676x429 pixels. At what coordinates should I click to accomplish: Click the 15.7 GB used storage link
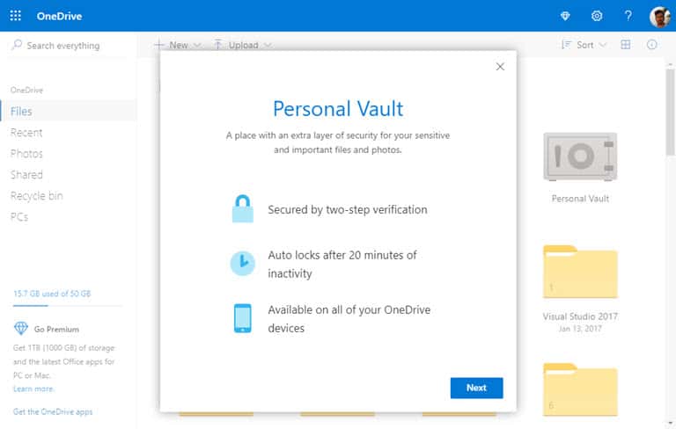pyautogui.click(x=52, y=294)
